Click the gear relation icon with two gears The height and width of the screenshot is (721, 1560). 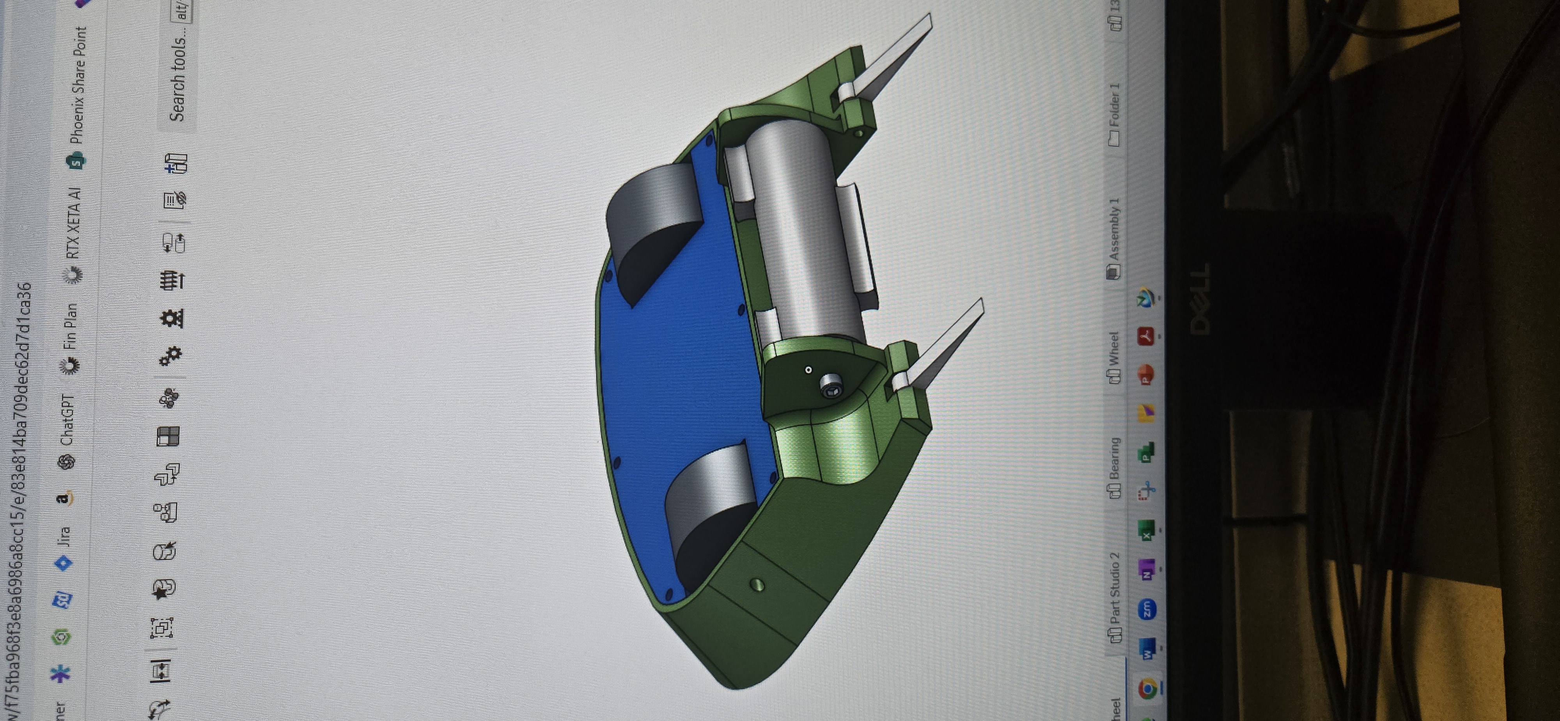pyautogui.click(x=171, y=356)
